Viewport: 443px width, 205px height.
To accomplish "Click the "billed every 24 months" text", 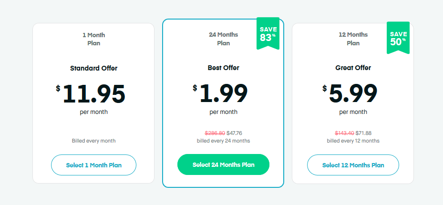I will coord(223,141).
